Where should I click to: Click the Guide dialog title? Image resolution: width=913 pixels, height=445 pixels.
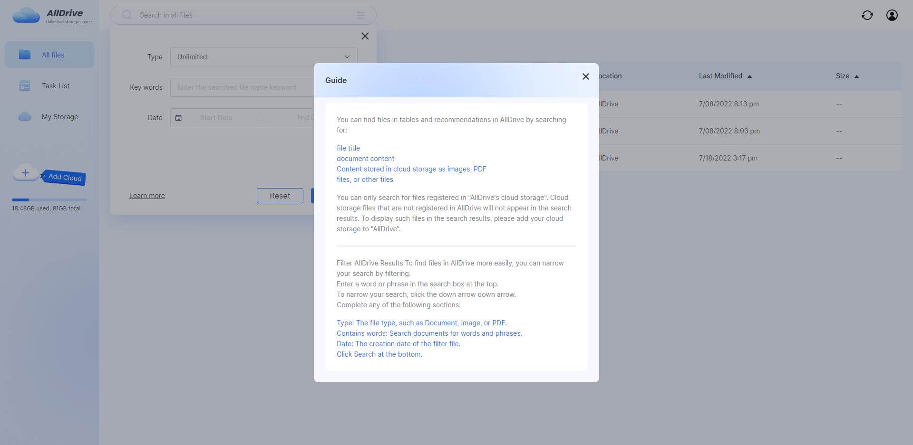[336, 80]
